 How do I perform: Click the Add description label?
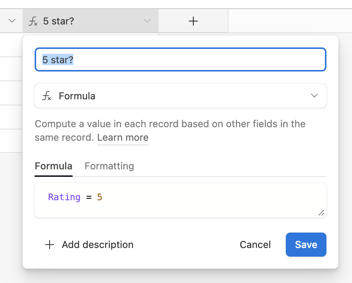click(98, 245)
